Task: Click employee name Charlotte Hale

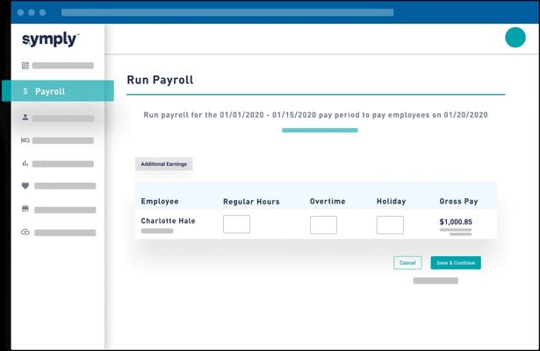Action: coord(167,221)
